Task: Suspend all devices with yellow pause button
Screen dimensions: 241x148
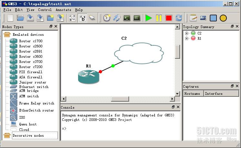Action: (159, 18)
